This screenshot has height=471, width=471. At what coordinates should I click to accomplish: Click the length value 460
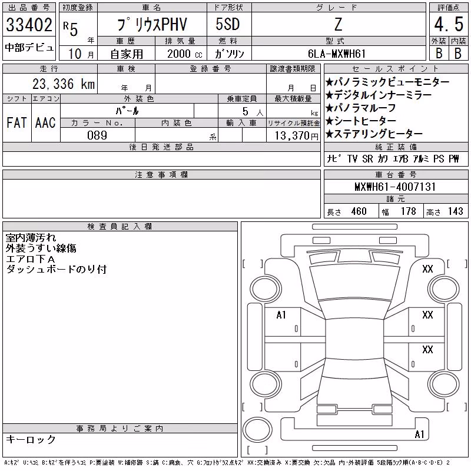pyautogui.click(x=359, y=211)
